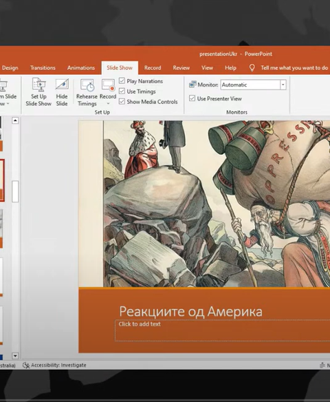Open the Set Up Slide Show dialog
330x402 pixels.
pyautogui.click(x=38, y=92)
